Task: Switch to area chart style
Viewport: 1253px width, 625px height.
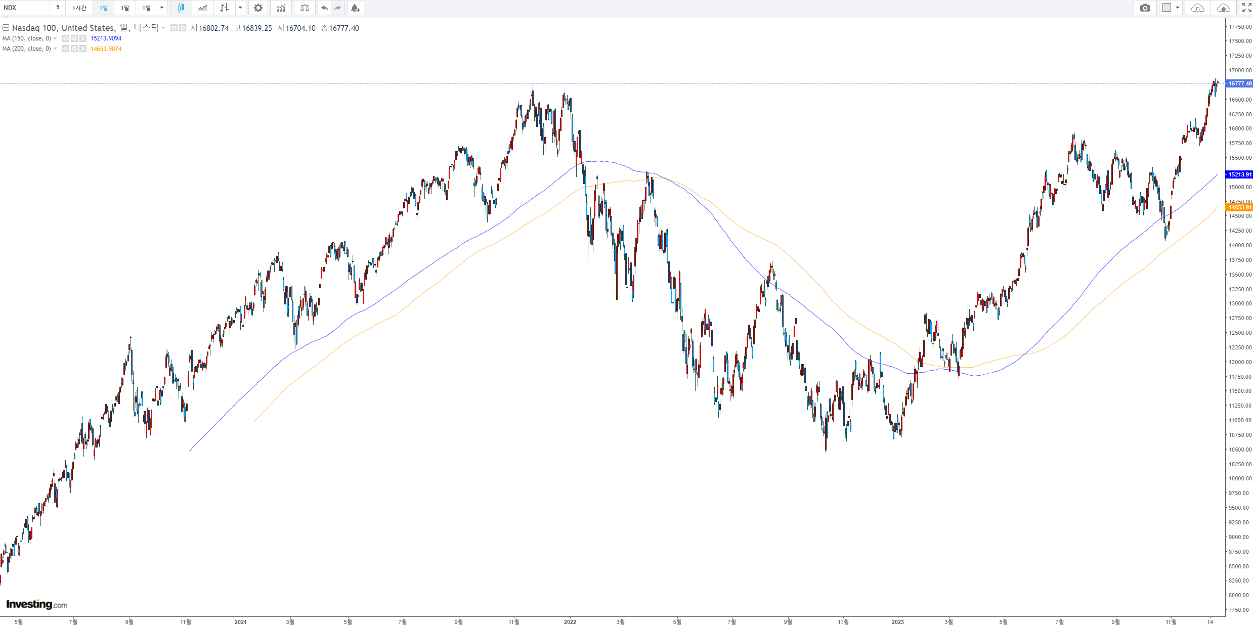Action: 203,8
